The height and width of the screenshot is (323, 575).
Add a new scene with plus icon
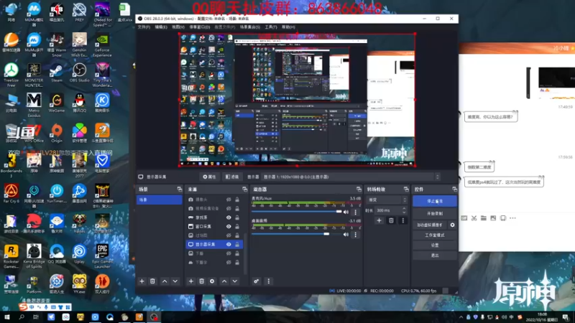142,281
